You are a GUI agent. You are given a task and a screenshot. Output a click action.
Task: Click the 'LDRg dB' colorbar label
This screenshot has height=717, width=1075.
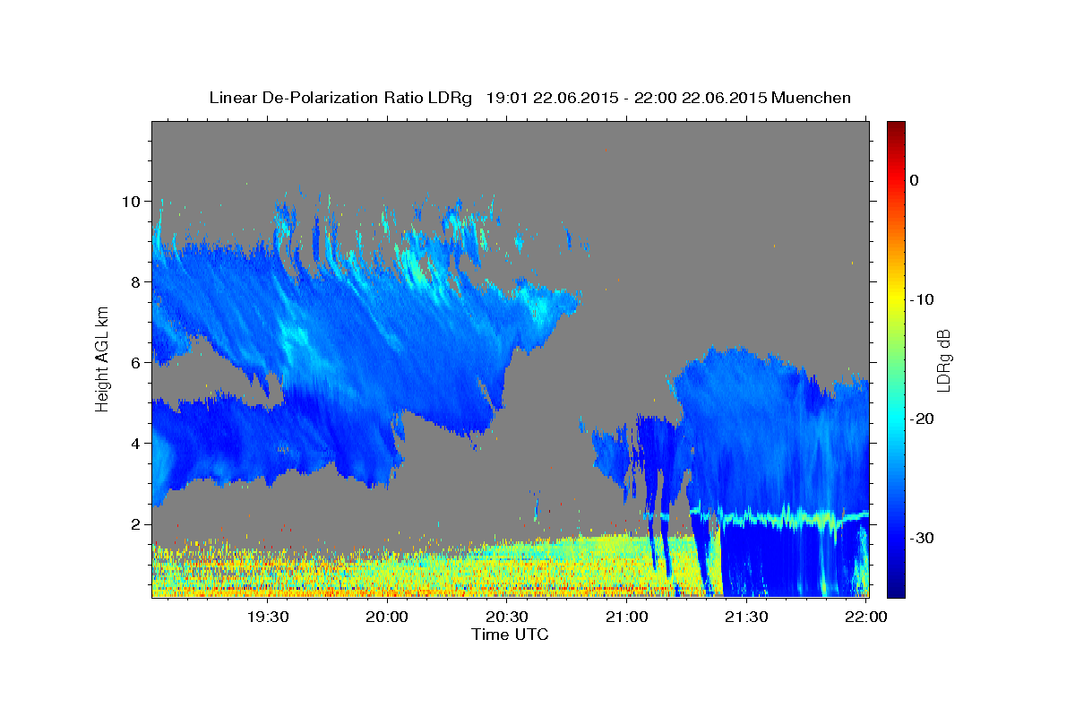click(943, 360)
